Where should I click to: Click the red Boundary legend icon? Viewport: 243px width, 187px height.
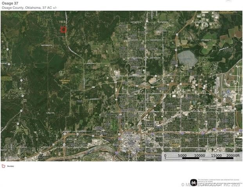4,166
